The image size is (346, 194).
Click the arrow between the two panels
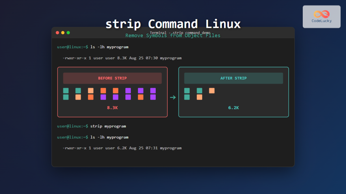pyautogui.click(x=173, y=98)
